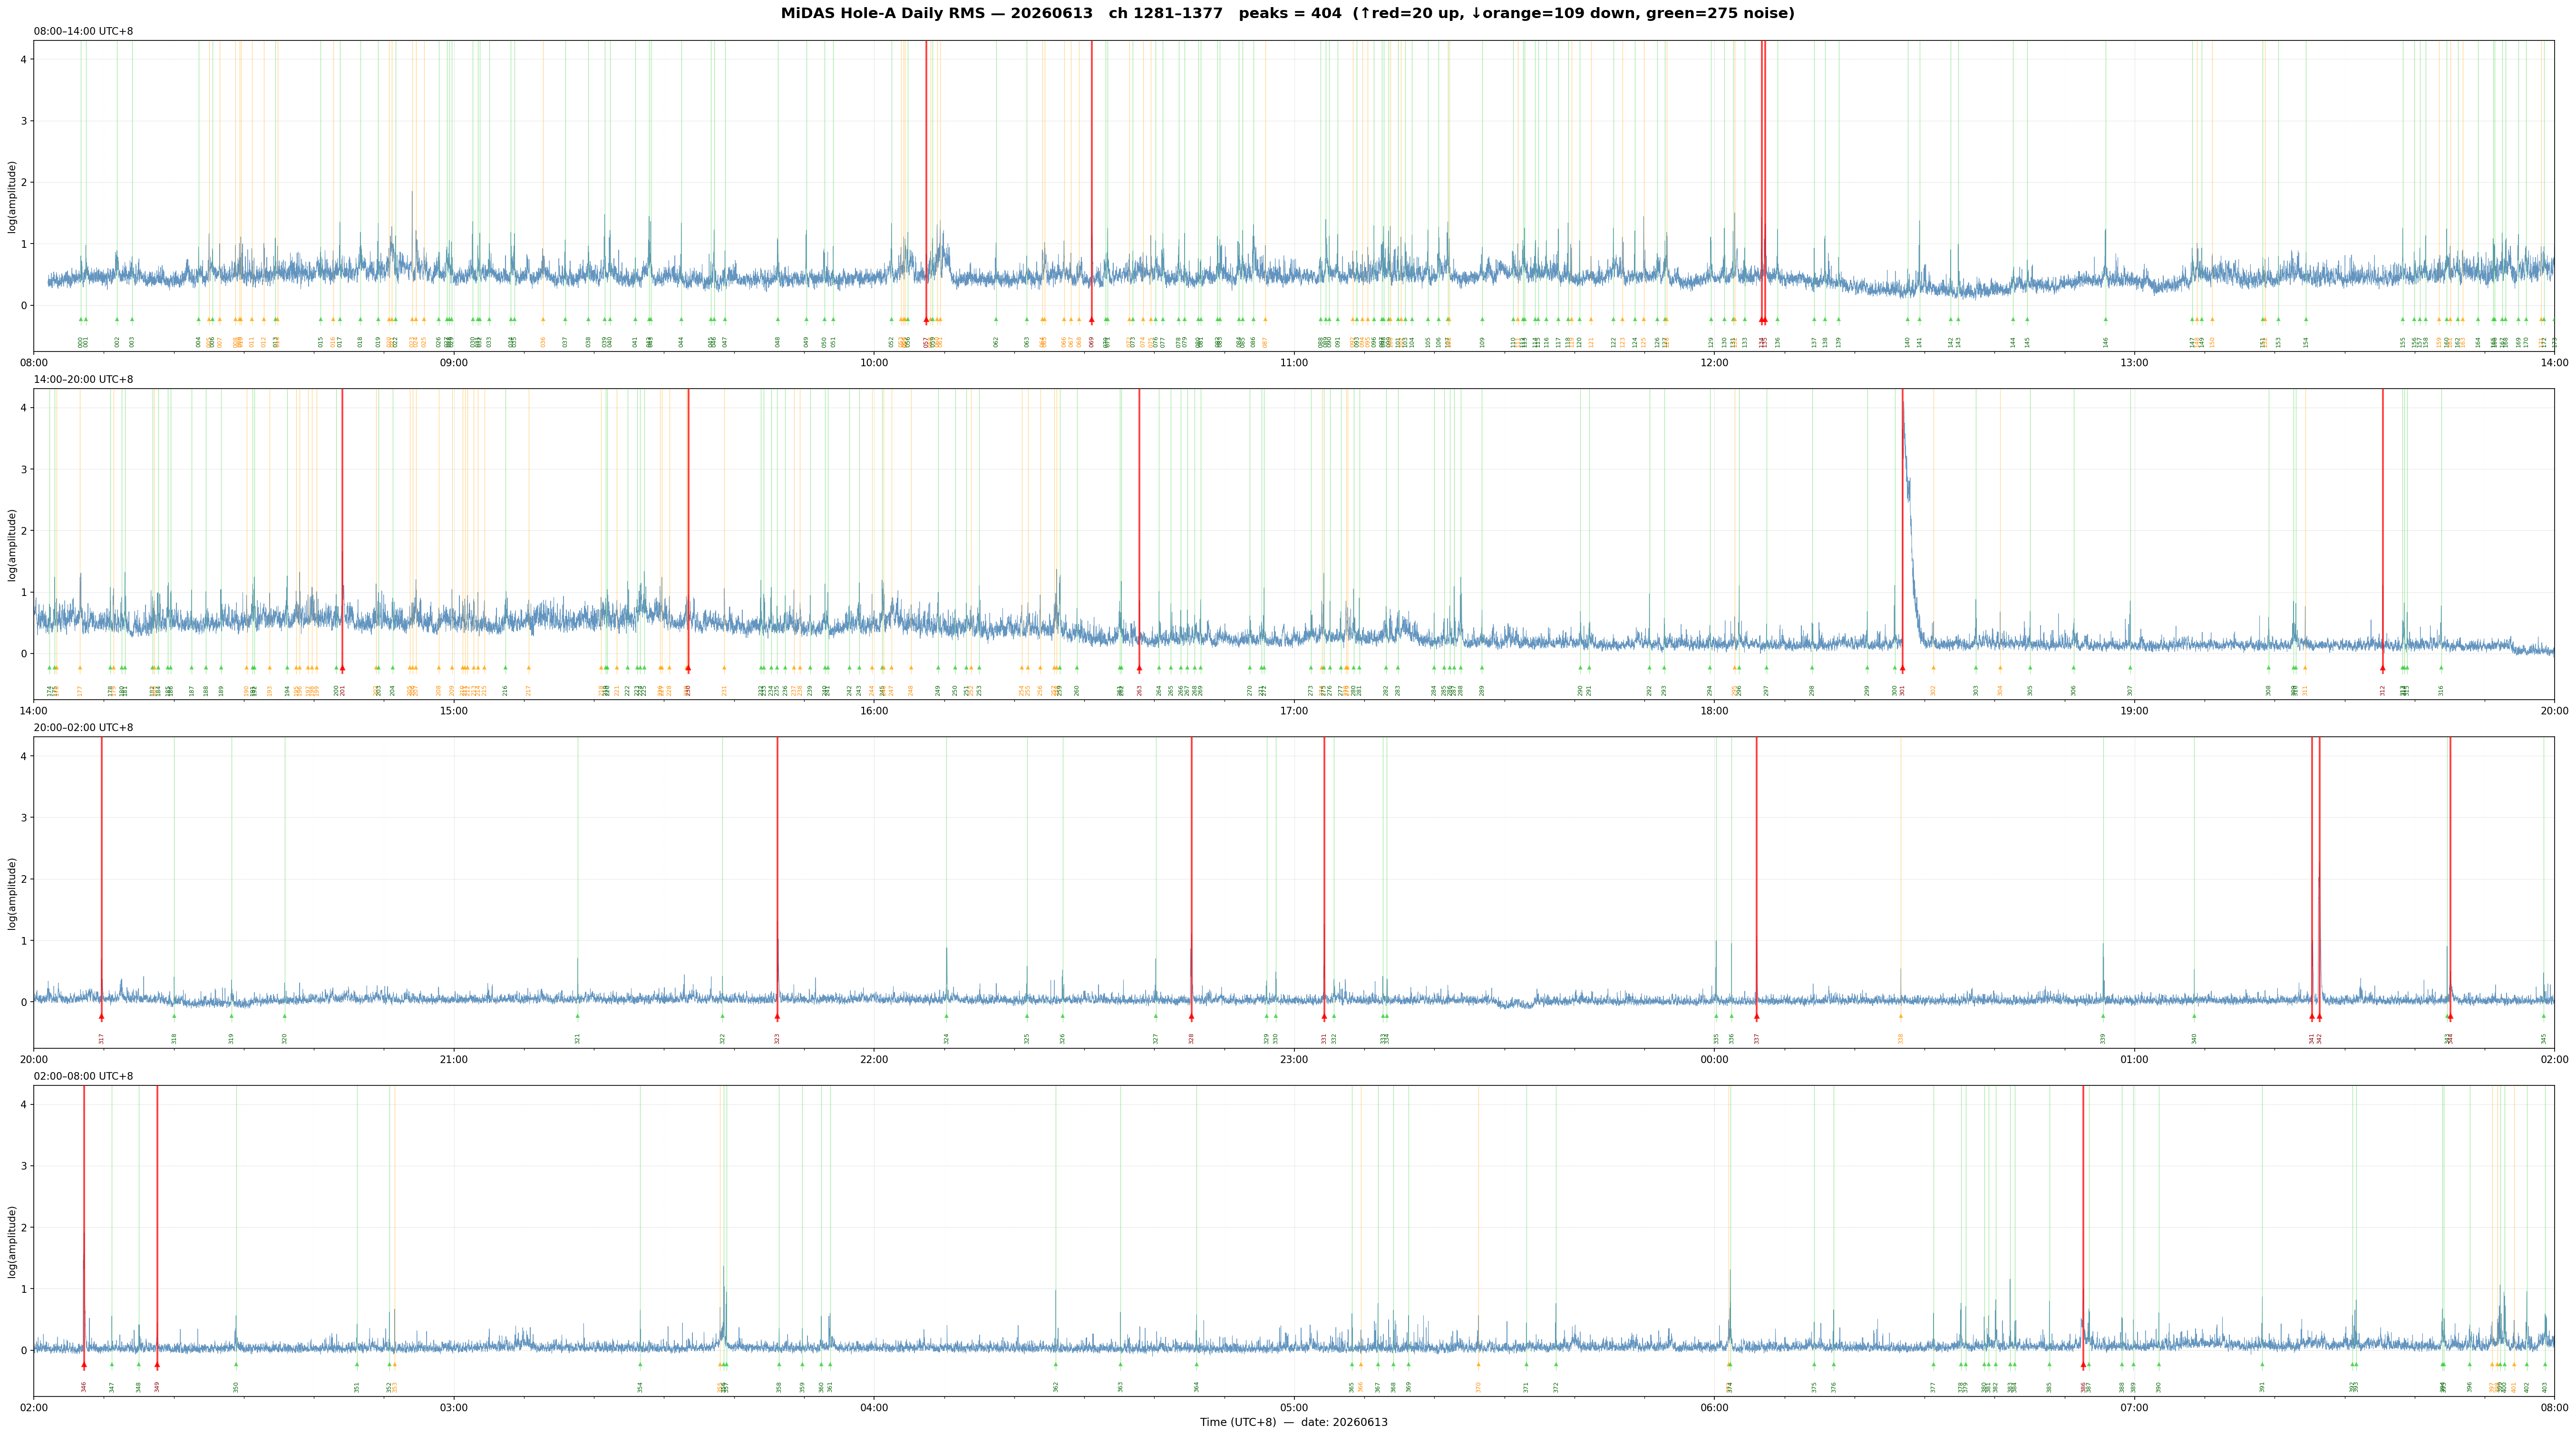Image resolution: width=2576 pixels, height=1435 pixels.
Task: Click the orange down-peak marker labeled 338
Action: 1901,1016
